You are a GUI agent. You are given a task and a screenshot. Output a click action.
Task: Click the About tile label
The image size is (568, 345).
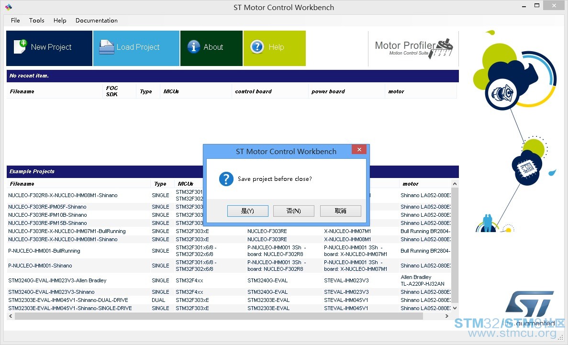click(213, 47)
